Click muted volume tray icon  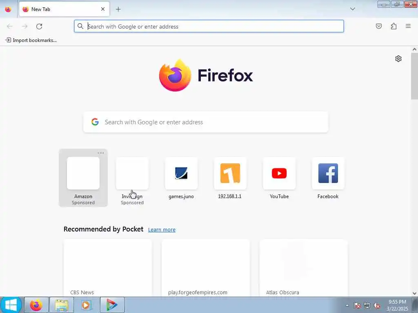377,306
